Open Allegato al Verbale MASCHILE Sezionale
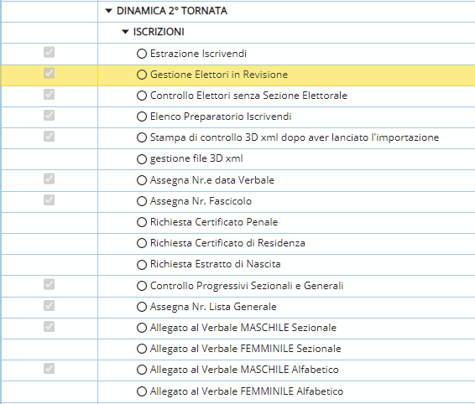This screenshot has width=475, height=404. click(x=243, y=328)
